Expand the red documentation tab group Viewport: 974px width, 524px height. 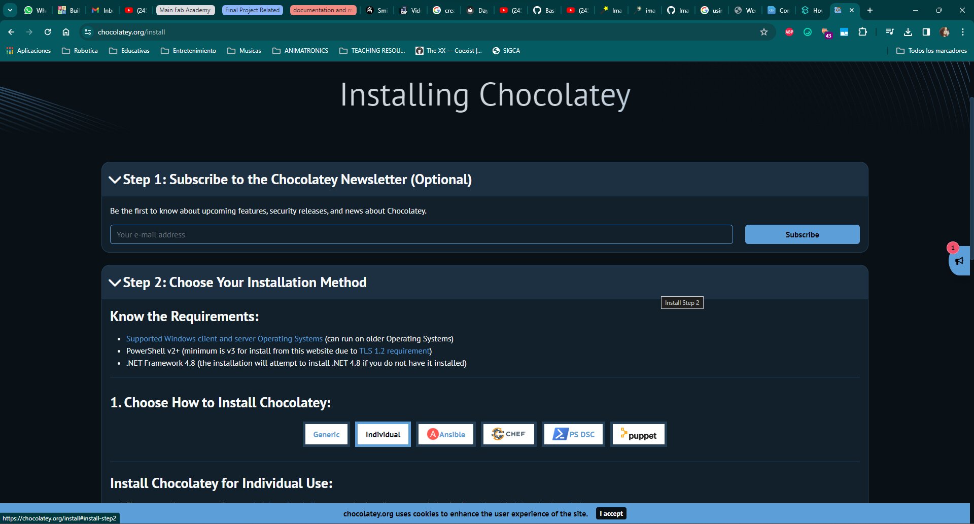tap(323, 10)
